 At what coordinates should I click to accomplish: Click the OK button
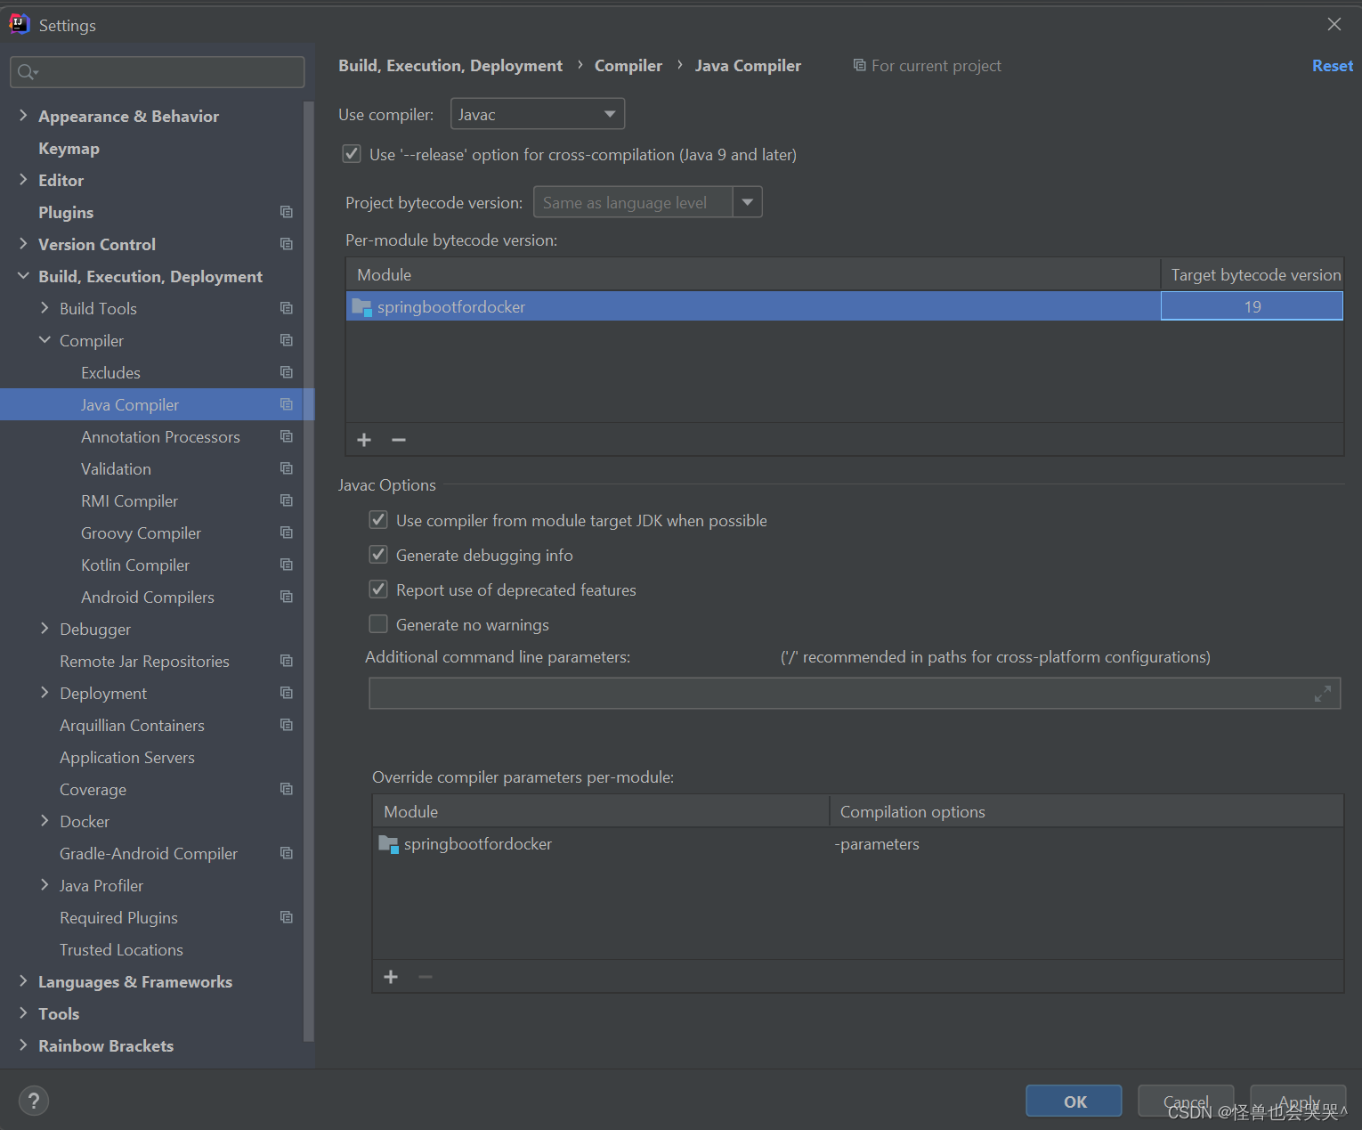coord(1074,1102)
